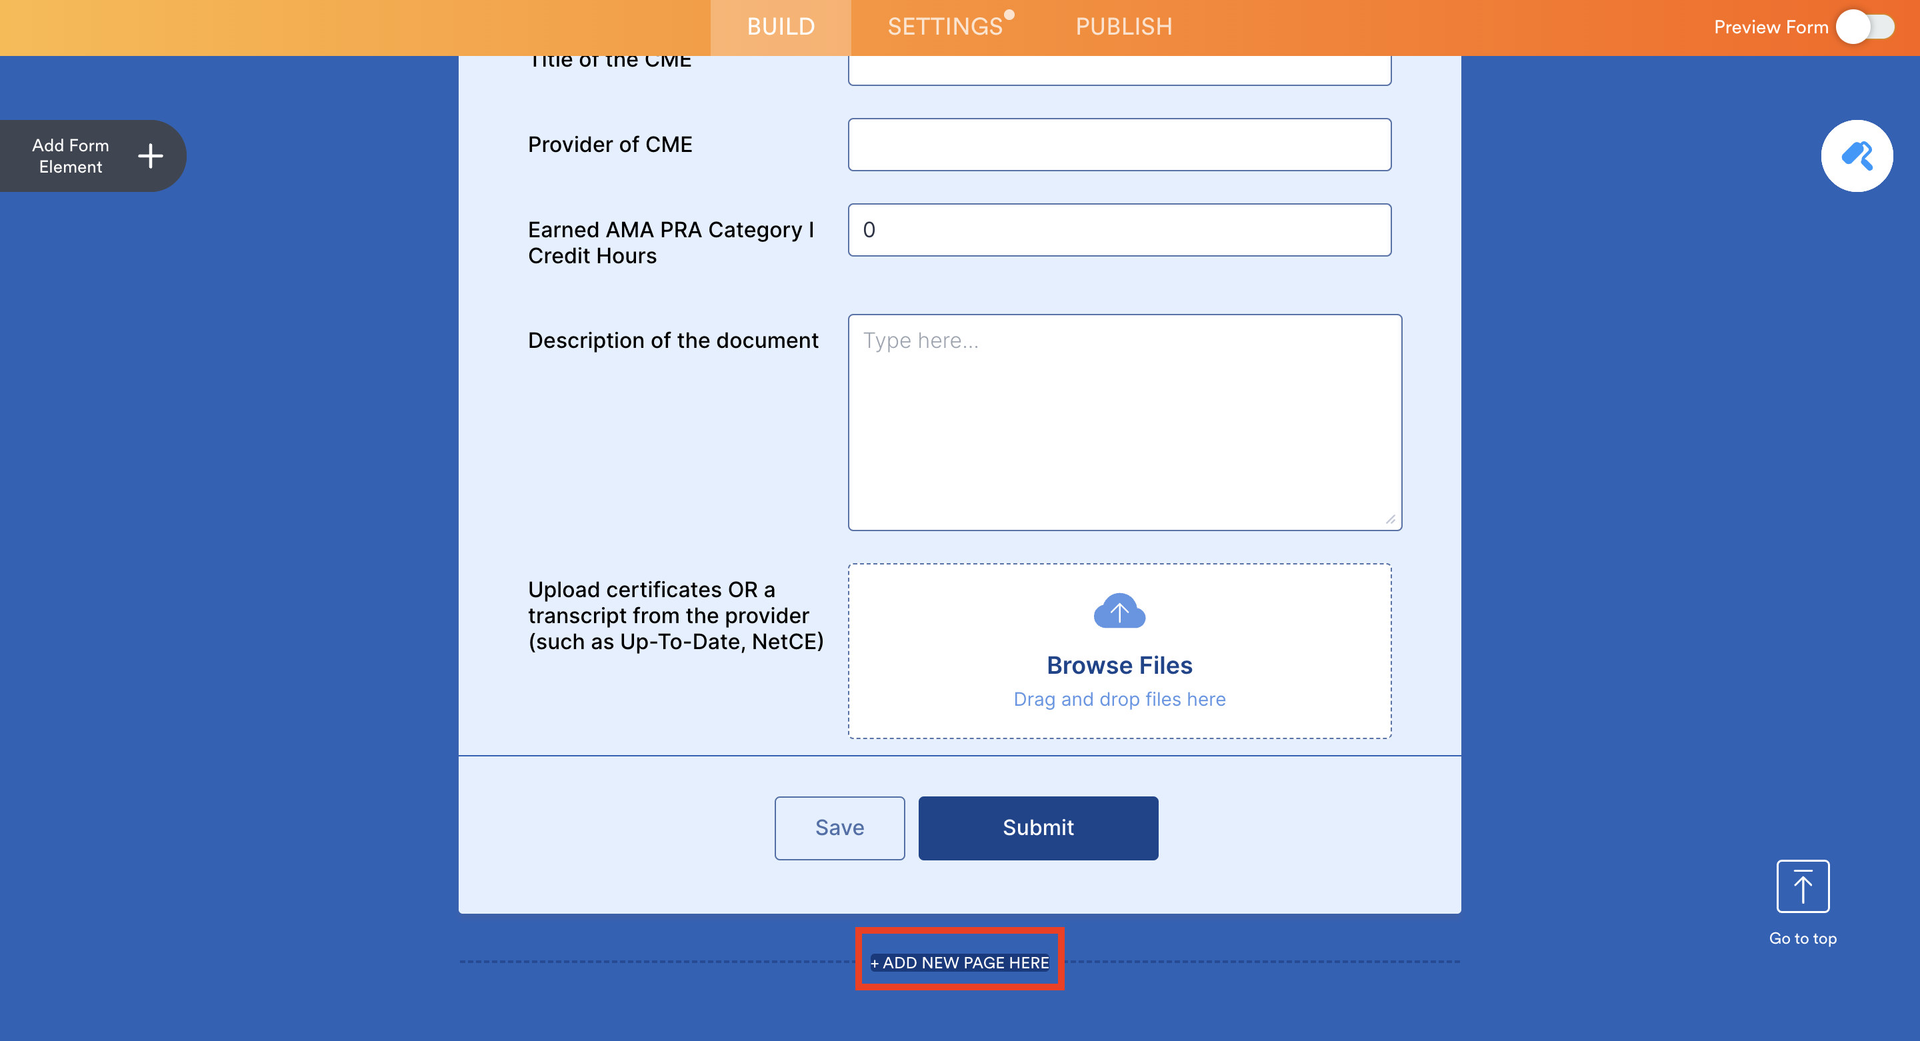This screenshot has height=1041, width=1920.
Task: Click the cloud upload icon
Action: pos(1119,611)
